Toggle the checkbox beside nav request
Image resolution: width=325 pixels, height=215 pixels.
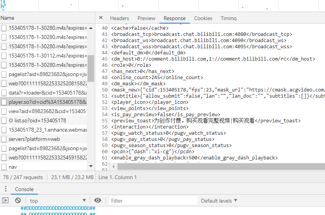(x=4, y=167)
